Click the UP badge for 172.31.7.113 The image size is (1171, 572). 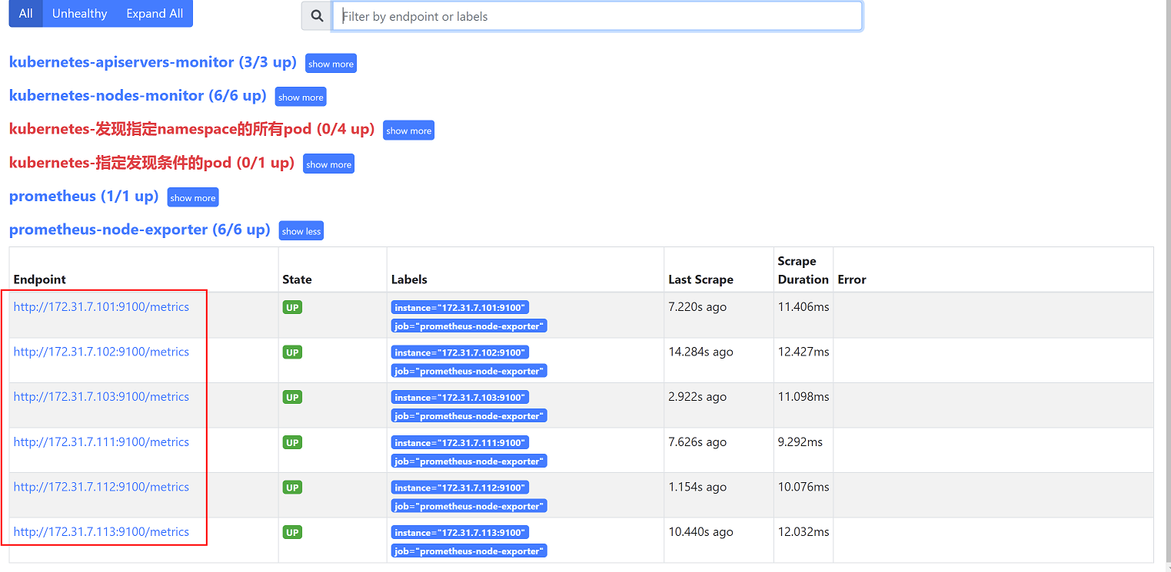(x=292, y=532)
